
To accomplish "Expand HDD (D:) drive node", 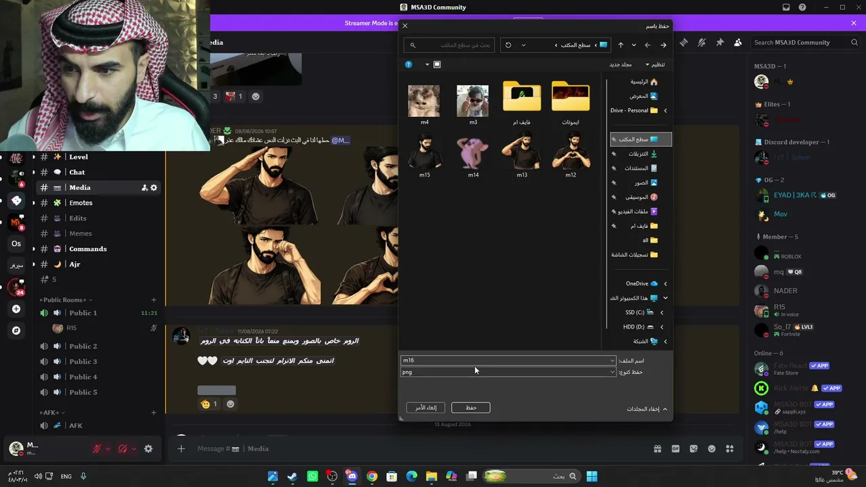I will click(662, 327).
